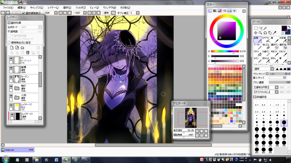291x163 pixels.
Task: Hide the 帽子 folder layer
Action: click(x=11, y=86)
